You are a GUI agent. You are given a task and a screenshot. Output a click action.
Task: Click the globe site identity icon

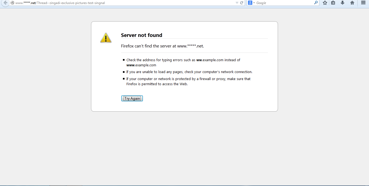pos(12,3)
